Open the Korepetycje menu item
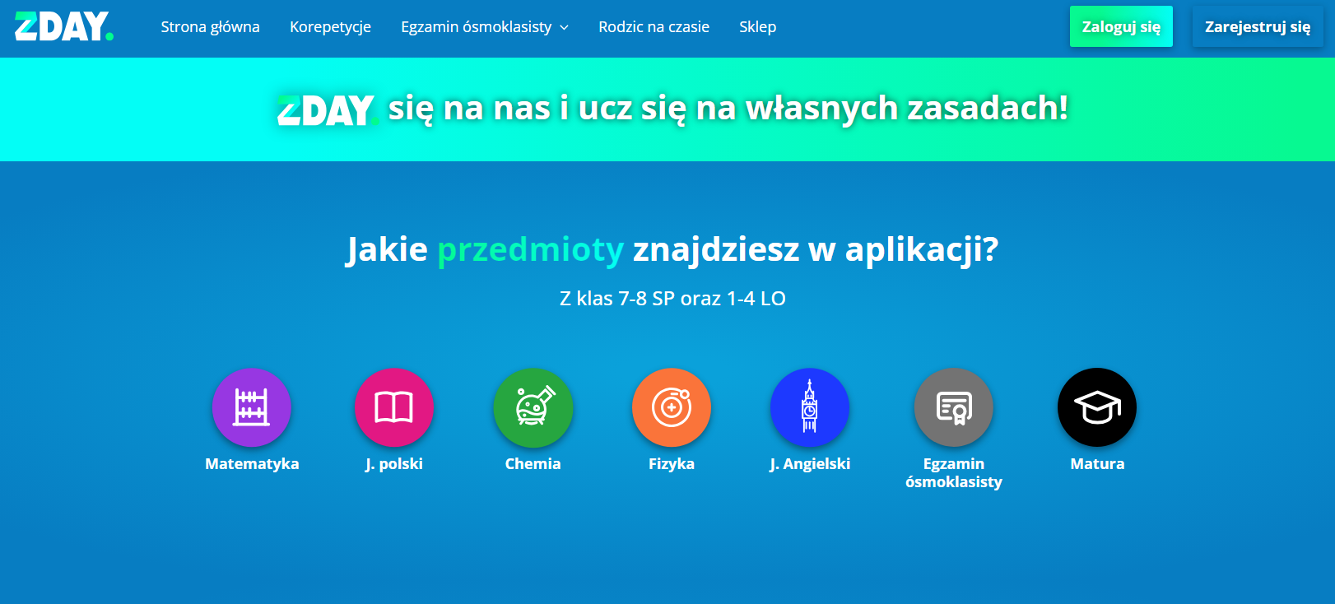This screenshot has height=604, width=1335. pos(330,27)
